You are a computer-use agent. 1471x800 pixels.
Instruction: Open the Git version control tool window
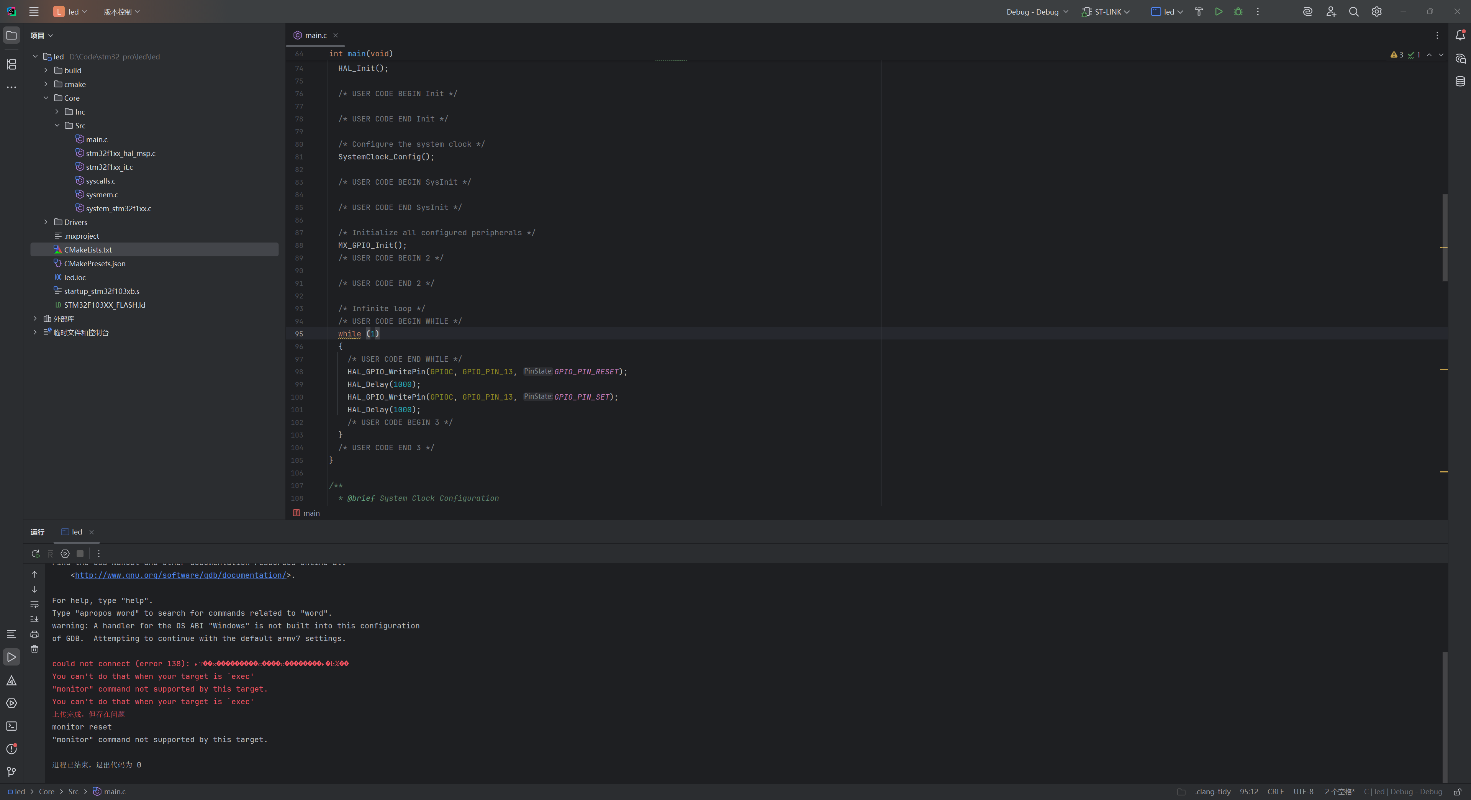coord(11,771)
